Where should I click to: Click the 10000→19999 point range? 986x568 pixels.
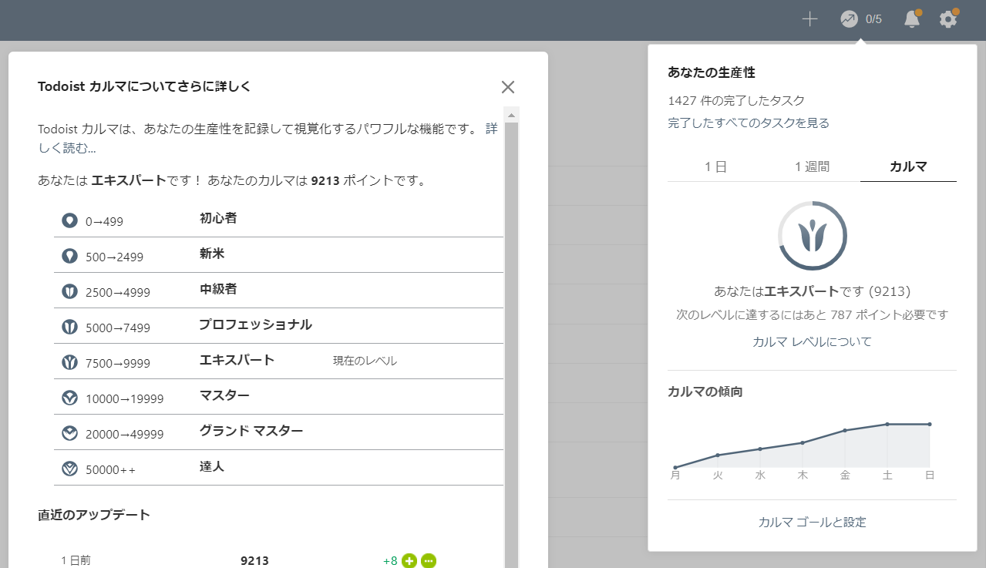[x=125, y=399]
